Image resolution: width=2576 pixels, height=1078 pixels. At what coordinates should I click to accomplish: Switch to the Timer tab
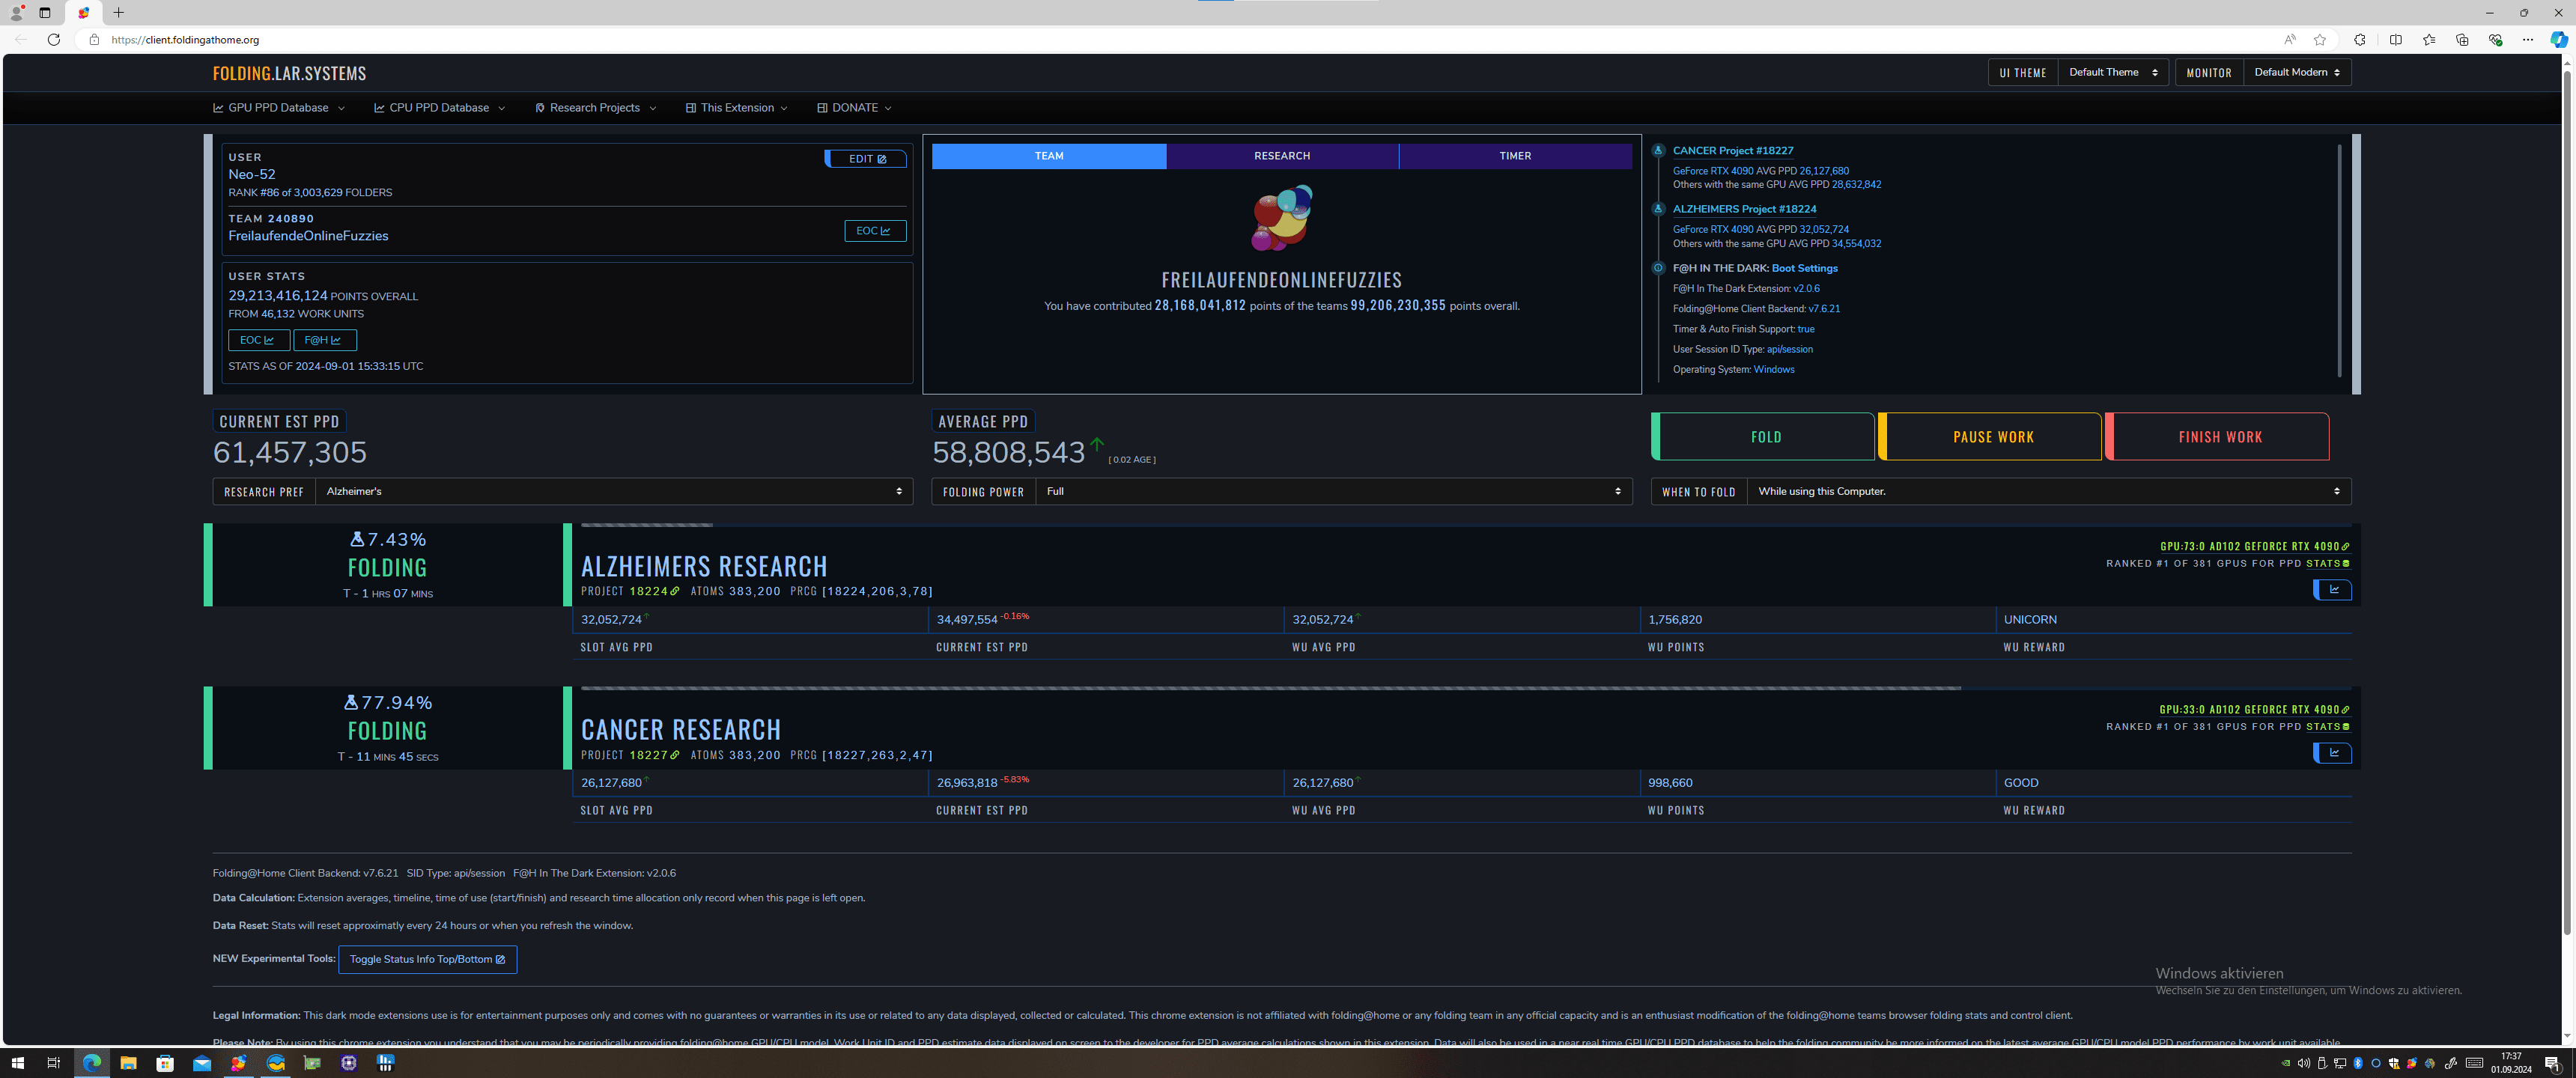click(x=1514, y=156)
